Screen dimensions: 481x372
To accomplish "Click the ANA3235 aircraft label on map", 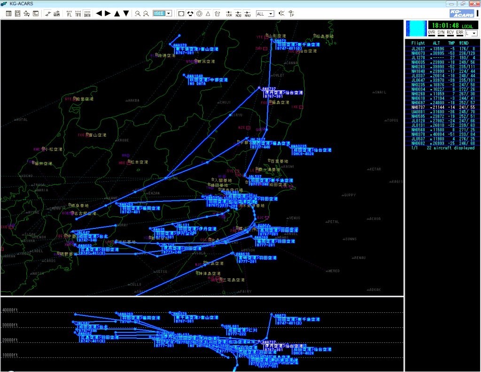I will tap(298, 146).
